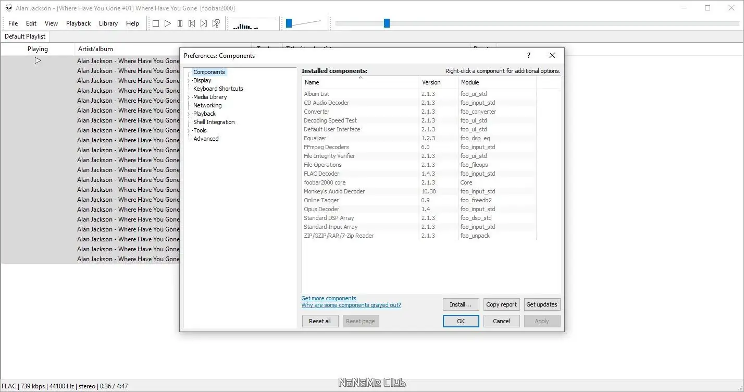This screenshot has height=392, width=744.
Task: Select Components in the preferences tree
Action: pos(209,72)
